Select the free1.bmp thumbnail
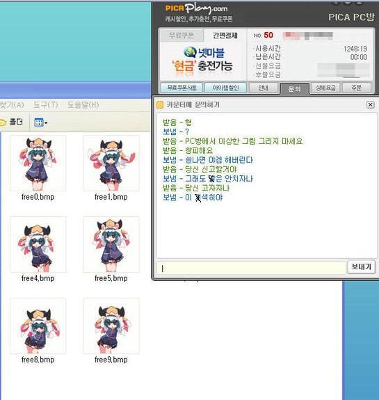This screenshot has height=400, width=379. pyautogui.click(x=111, y=163)
